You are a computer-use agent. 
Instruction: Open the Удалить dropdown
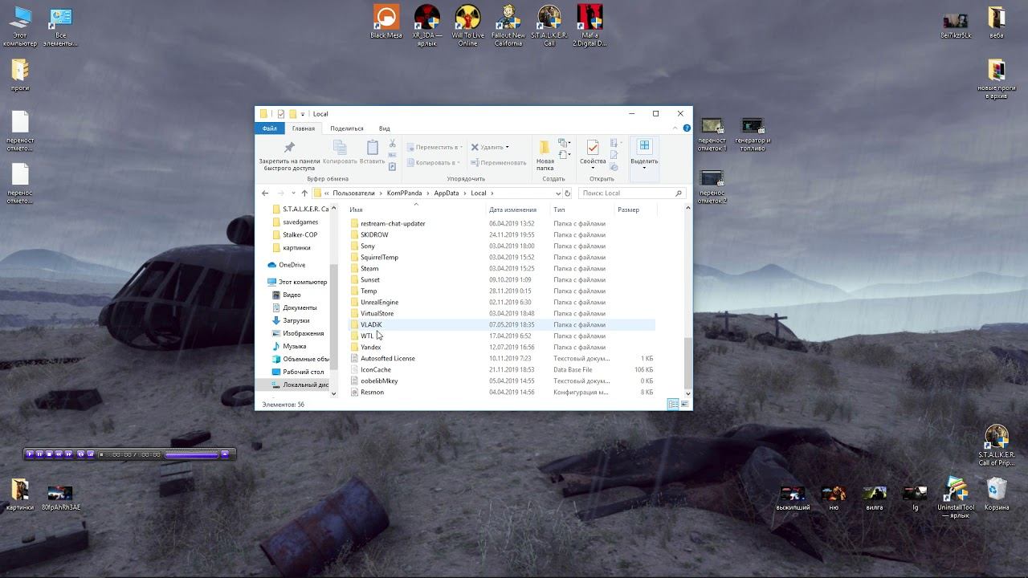(x=490, y=147)
